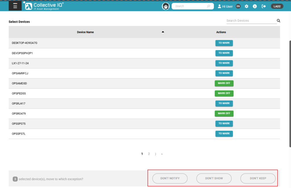Click the Search Devices magnifier icon
Viewport: 291px width, 188px height.
[278, 21]
